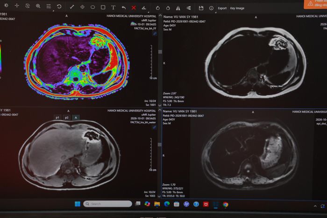Flip image horizontally
Screen dimensions: 327x218
click(178, 8)
